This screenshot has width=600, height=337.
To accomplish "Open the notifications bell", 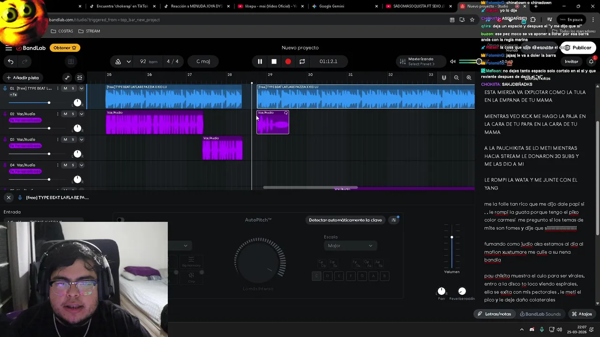I will 591,61.
